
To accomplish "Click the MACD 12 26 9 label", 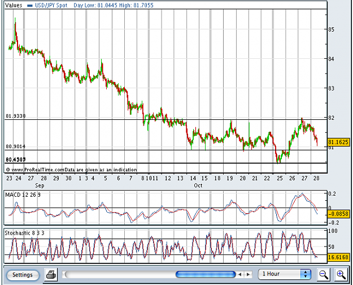I will 23,195.
